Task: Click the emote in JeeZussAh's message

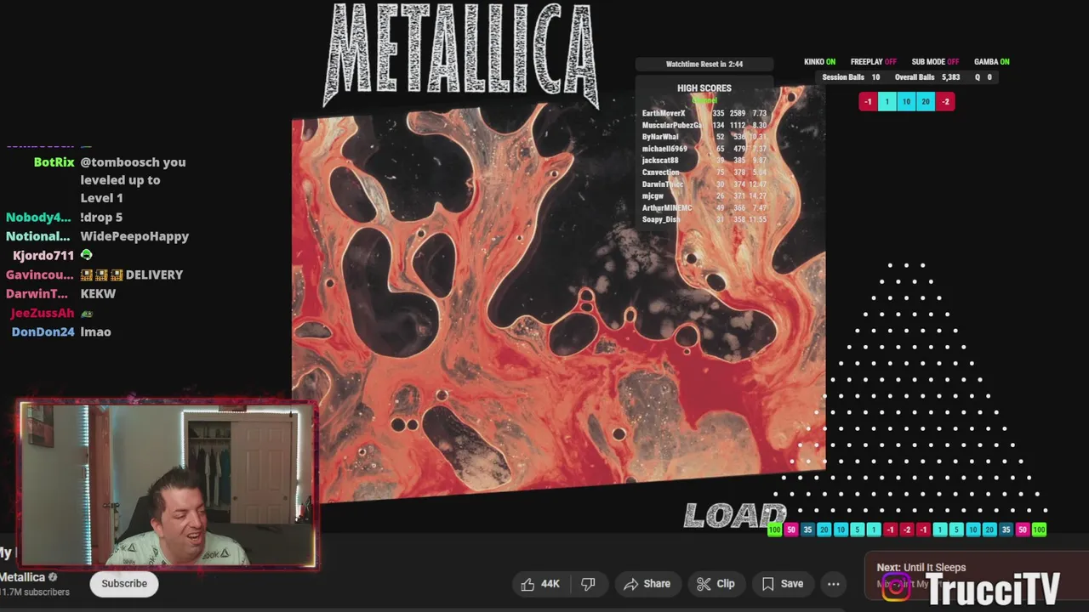Action: pos(86,314)
